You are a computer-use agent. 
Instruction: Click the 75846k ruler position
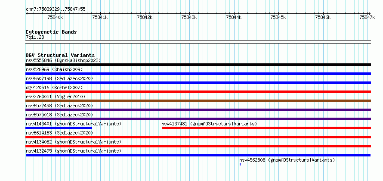point(323,17)
